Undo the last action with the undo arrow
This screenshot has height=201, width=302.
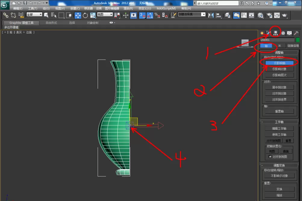click(x=31, y=3)
